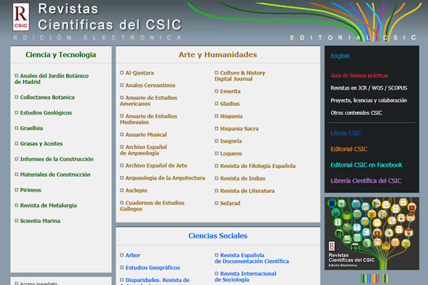Image resolution: width=428 pixels, height=285 pixels.
Task: Open Editorial CSIC en Facebook
Action: point(367,165)
